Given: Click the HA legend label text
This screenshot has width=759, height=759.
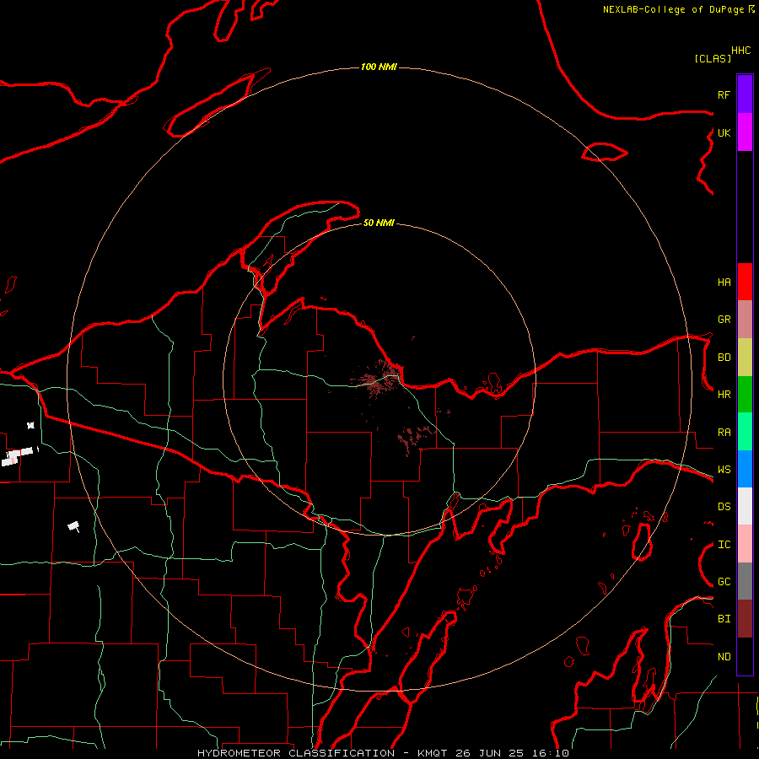Looking at the screenshot, I should tap(724, 283).
